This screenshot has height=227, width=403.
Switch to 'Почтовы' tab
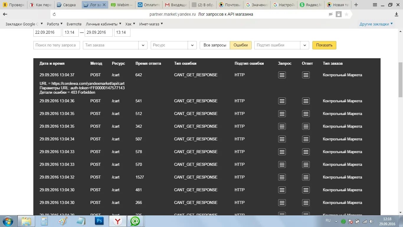coord(230,5)
